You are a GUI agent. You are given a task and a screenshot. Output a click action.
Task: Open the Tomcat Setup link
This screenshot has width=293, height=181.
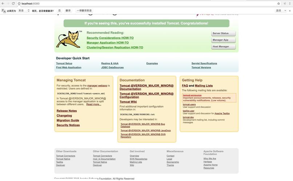pyautogui.click(x=64, y=63)
